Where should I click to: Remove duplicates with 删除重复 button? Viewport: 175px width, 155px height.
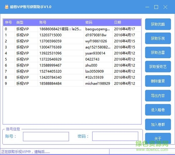click(158, 81)
